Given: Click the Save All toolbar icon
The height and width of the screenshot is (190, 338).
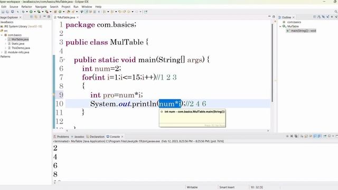Looking at the screenshot, I should pos(7,12).
